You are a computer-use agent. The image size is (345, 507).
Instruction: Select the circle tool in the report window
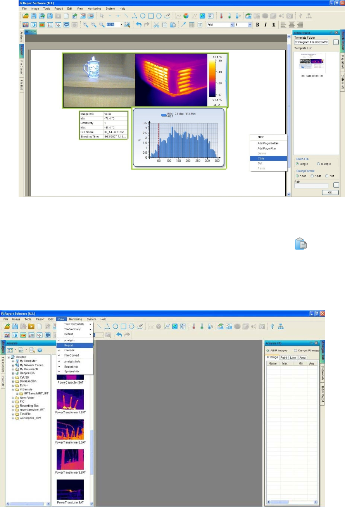(x=143, y=16)
